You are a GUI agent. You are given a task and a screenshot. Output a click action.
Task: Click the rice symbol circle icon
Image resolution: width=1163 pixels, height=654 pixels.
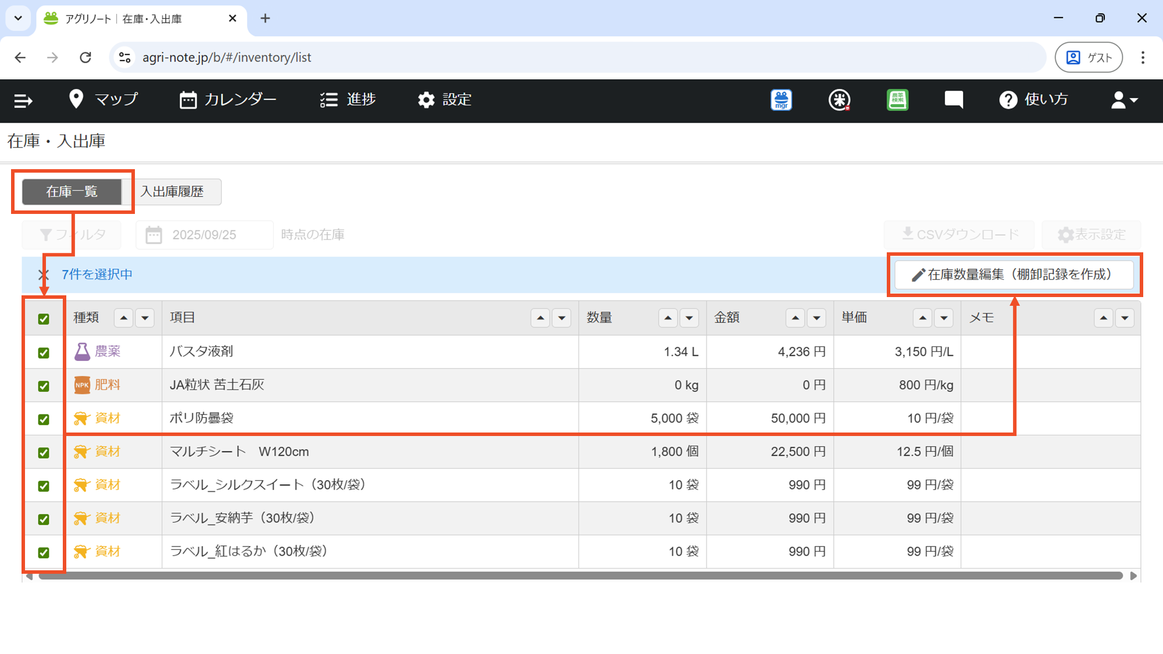click(839, 100)
